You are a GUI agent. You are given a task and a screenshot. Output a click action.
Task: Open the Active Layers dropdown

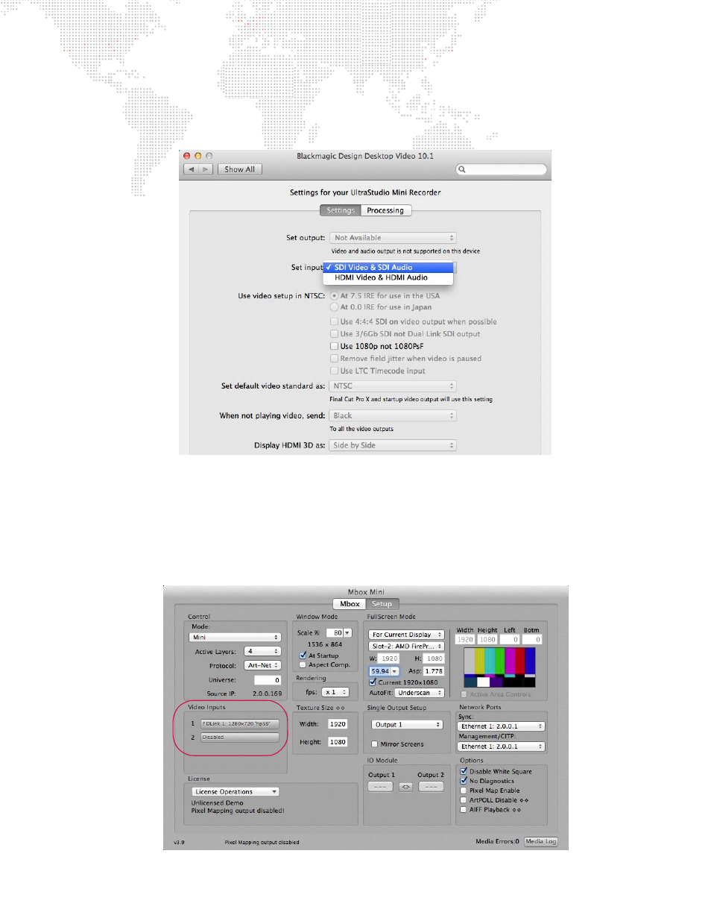[x=262, y=652]
